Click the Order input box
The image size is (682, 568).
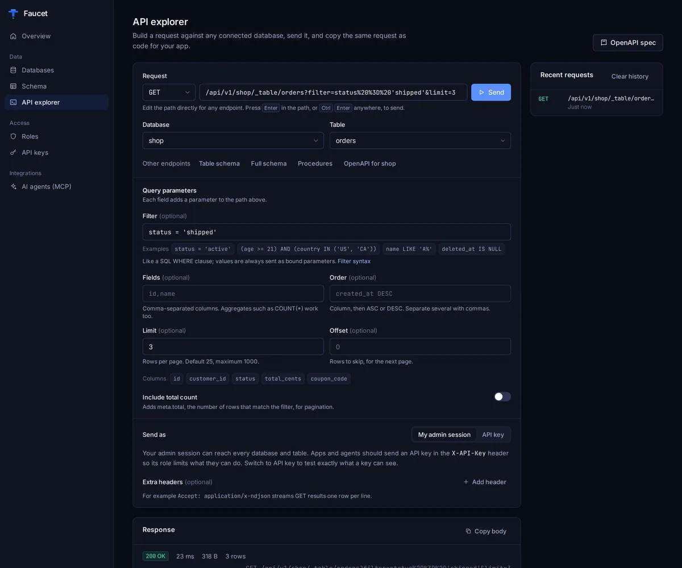(x=420, y=294)
